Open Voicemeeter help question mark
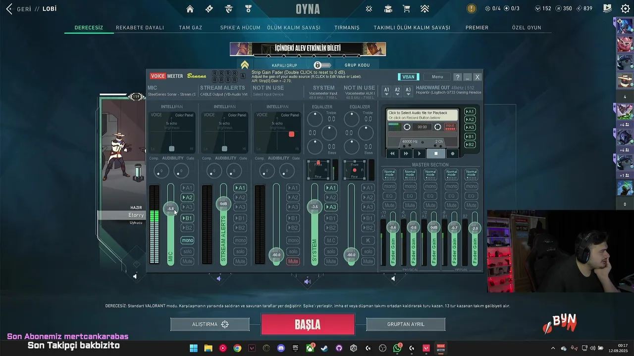This screenshot has height=356, width=634. pos(458,77)
